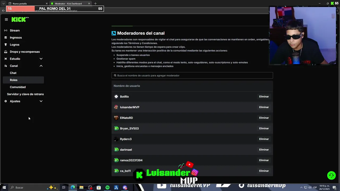The image size is (340, 191).
Task: Select Roles under Canal
Action: point(23,80)
